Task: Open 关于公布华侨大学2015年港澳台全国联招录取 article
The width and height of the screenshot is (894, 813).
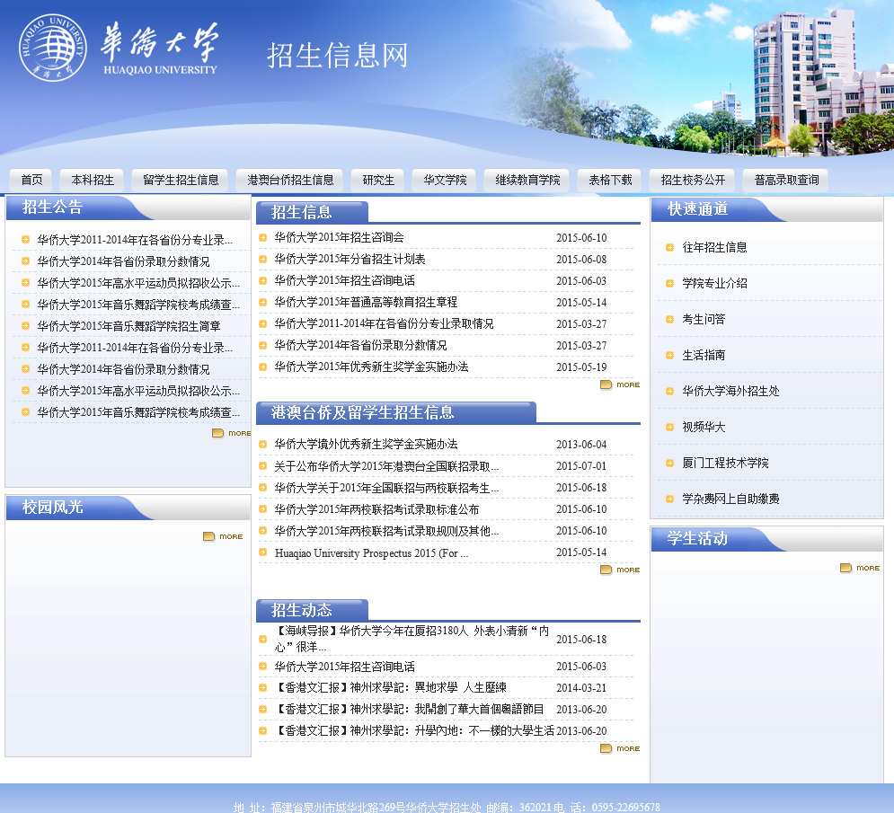Action: click(386, 466)
